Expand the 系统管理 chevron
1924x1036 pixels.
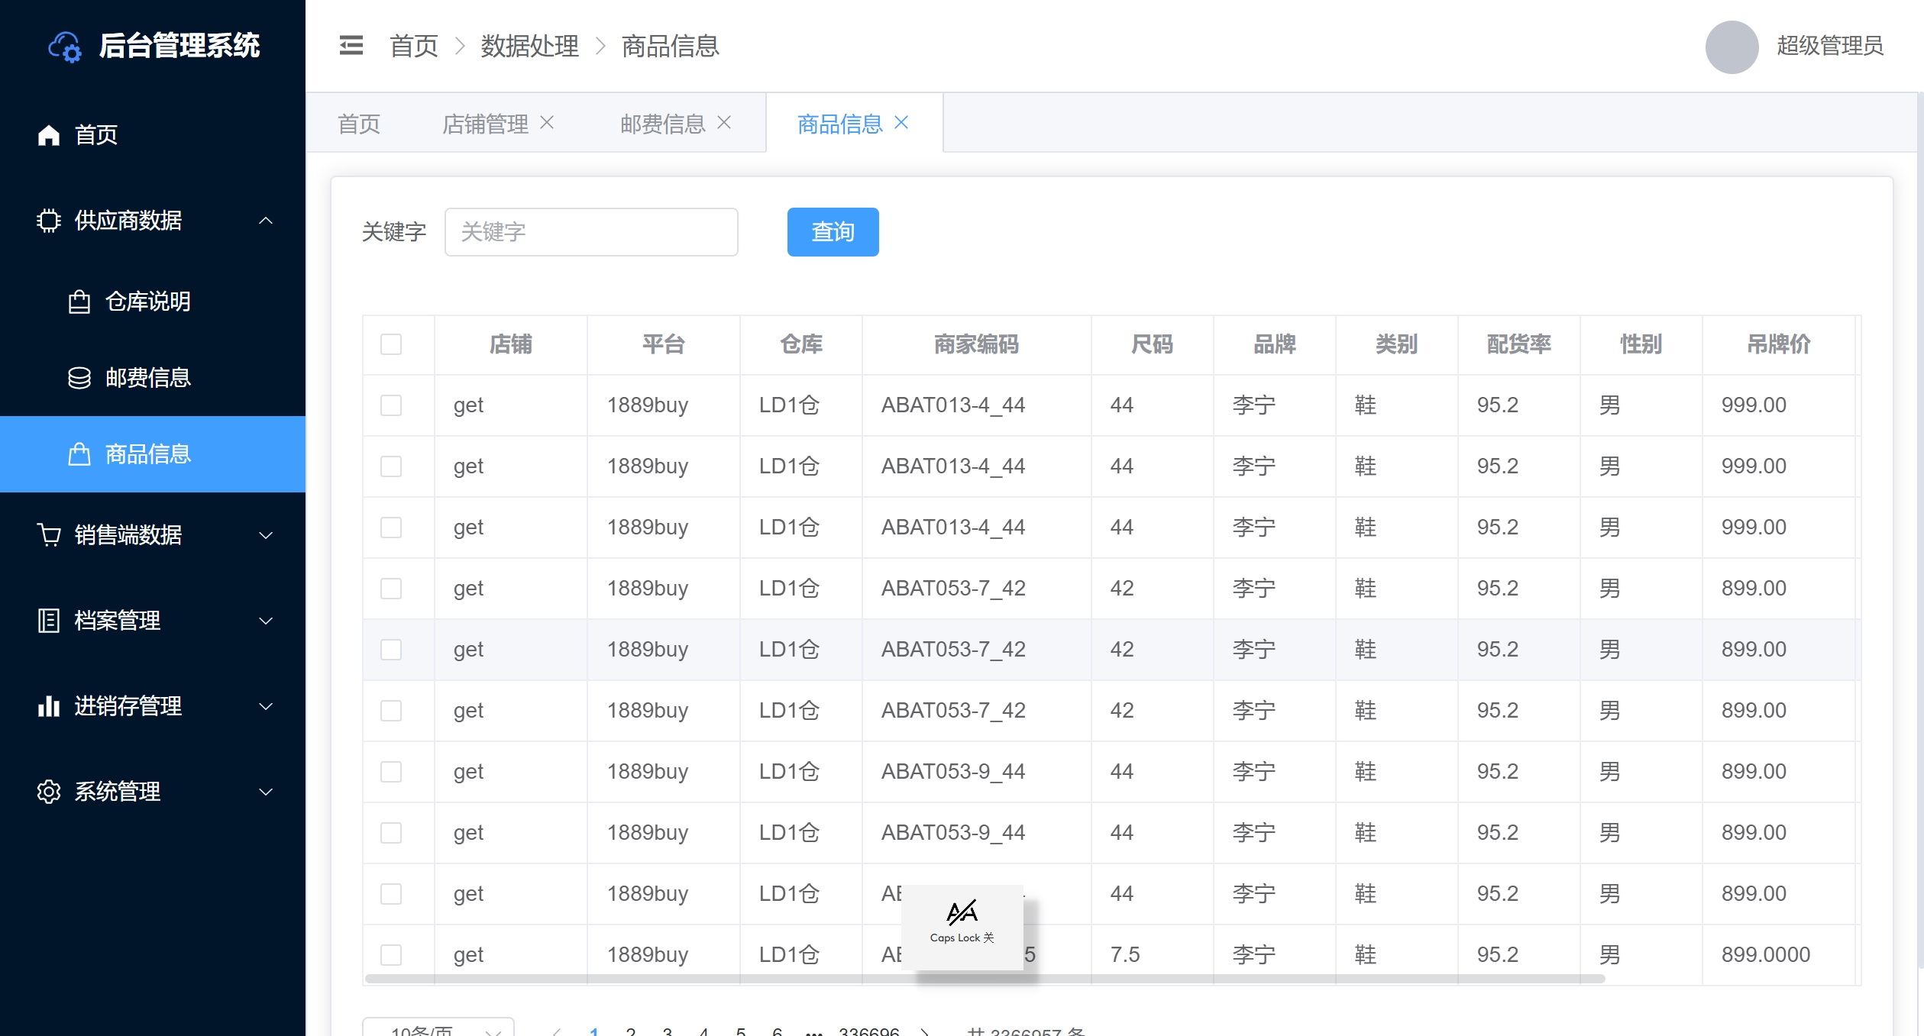[x=266, y=792]
